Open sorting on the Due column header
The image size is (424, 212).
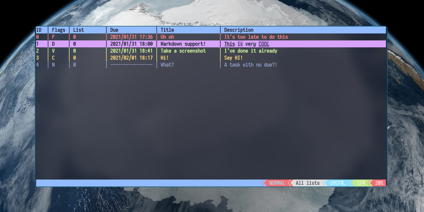coord(114,30)
